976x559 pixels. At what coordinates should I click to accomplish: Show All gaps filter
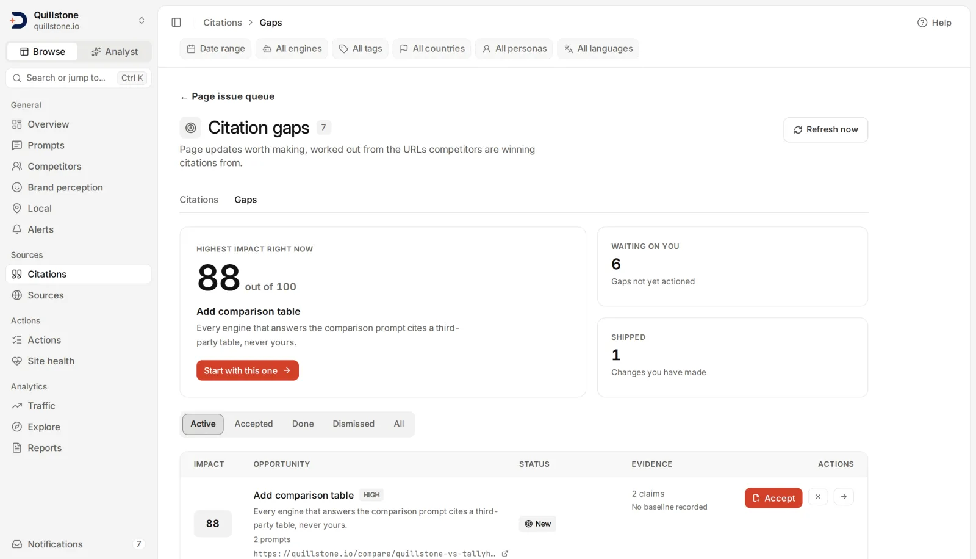pos(399,424)
